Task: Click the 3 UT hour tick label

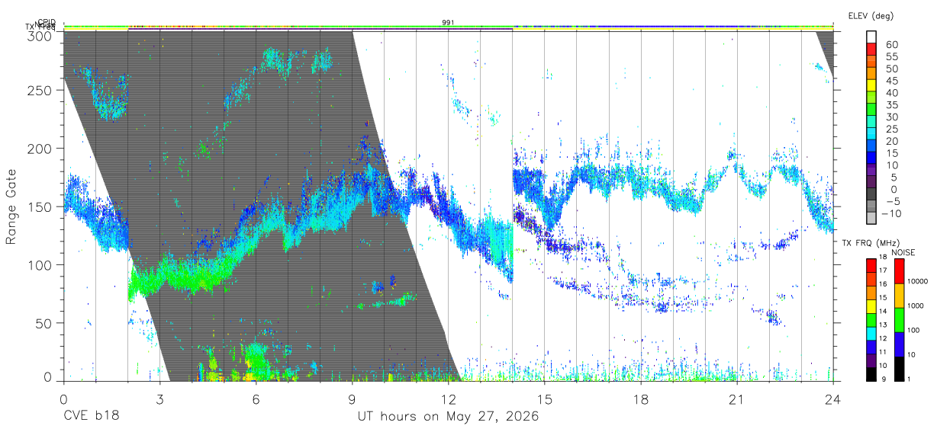Action: pos(159,400)
